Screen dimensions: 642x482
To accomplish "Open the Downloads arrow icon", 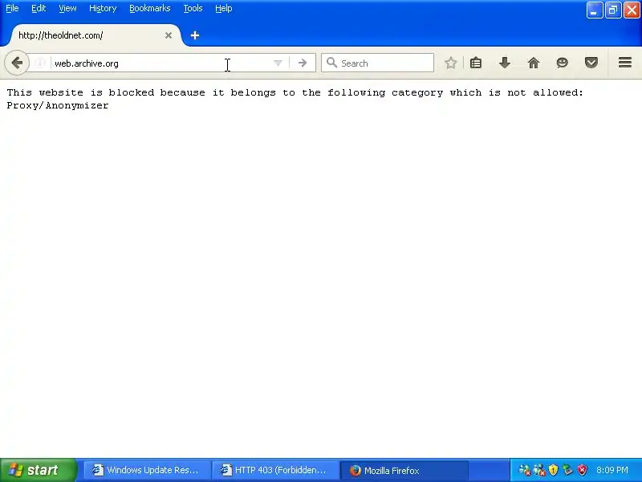I will (505, 63).
